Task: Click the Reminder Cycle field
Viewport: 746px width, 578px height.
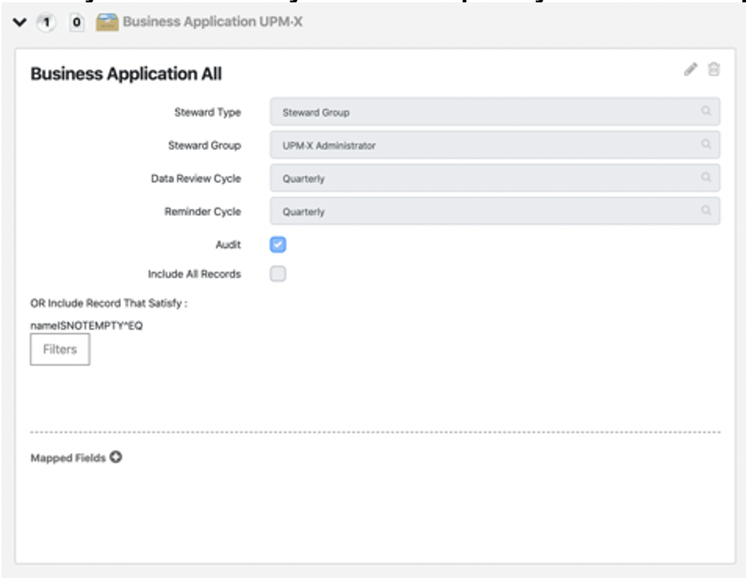Action: coord(495,210)
